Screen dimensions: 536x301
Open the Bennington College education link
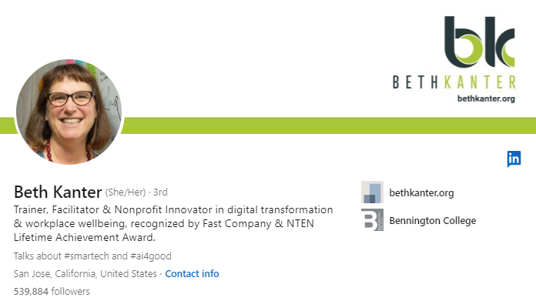pos(433,220)
